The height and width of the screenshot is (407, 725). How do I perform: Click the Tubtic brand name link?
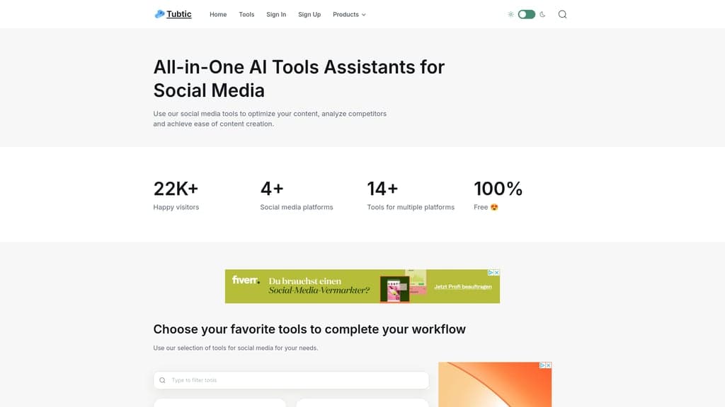(x=179, y=14)
